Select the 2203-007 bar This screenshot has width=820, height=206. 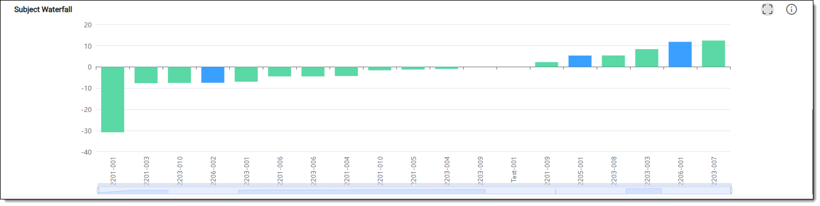[x=713, y=54]
